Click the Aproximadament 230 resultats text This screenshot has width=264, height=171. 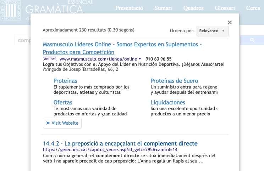[x=89, y=30]
